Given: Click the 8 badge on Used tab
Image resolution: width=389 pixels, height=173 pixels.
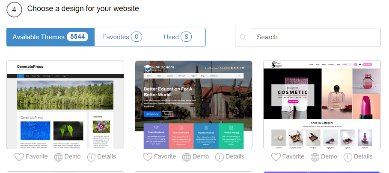Looking at the screenshot, I should click(x=186, y=37).
